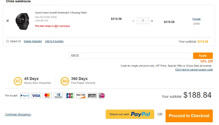The height and width of the screenshot is (125, 219).
Task: Increase quantity with the plus button
Action: (x=152, y=21)
